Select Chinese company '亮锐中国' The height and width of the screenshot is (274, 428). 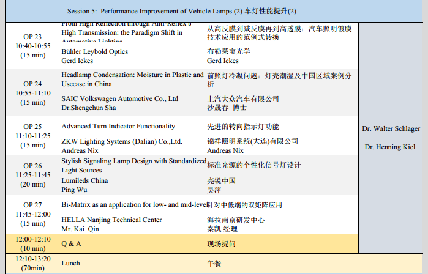coord(221,181)
